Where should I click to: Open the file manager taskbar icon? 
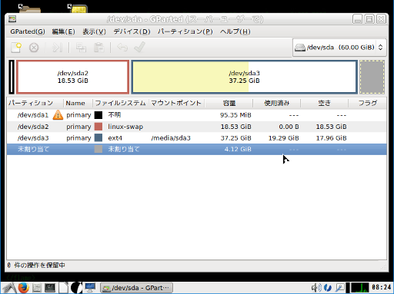point(37,288)
